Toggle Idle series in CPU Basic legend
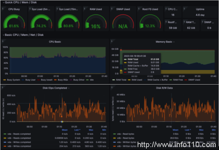The height and width of the screenshot is (150, 219). [91, 79]
